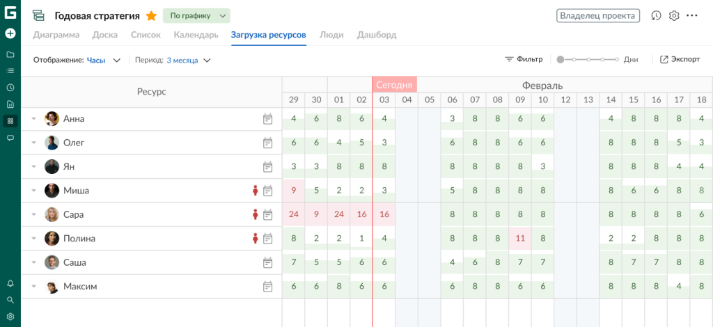This screenshot has height=327, width=713.
Task: Switch to the Диаграмма tab
Action: (x=56, y=35)
